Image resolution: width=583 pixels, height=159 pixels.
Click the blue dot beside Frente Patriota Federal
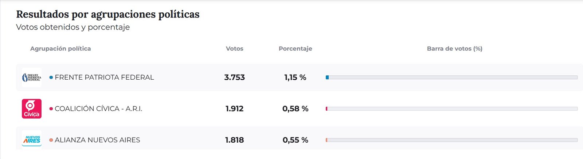point(51,77)
